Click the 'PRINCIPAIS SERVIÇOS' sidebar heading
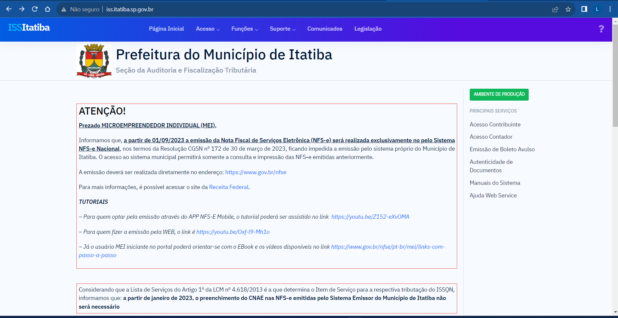 pyautogui.click(x=493, y=111)
